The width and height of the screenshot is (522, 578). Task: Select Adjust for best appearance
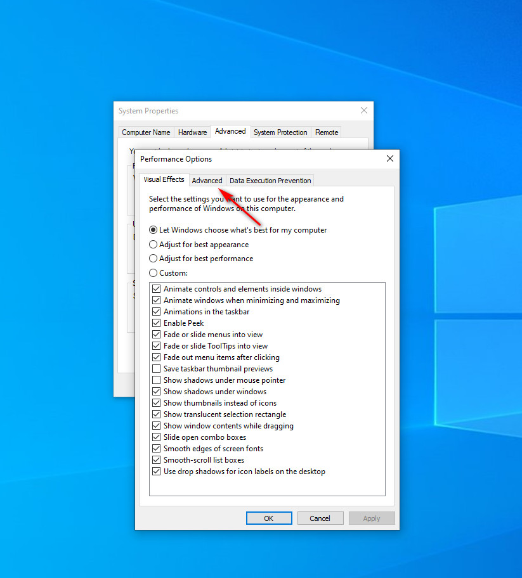click(x=153, y=245)
